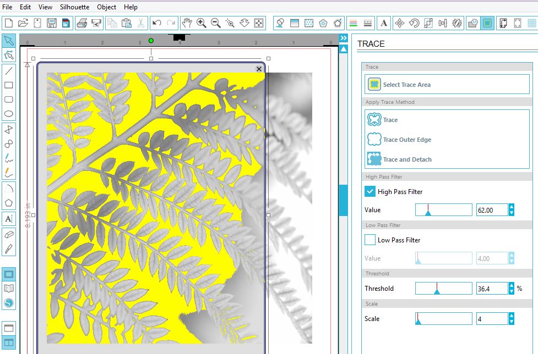
Task: Open the Align panel icon
Action: (x=443, y=23)
